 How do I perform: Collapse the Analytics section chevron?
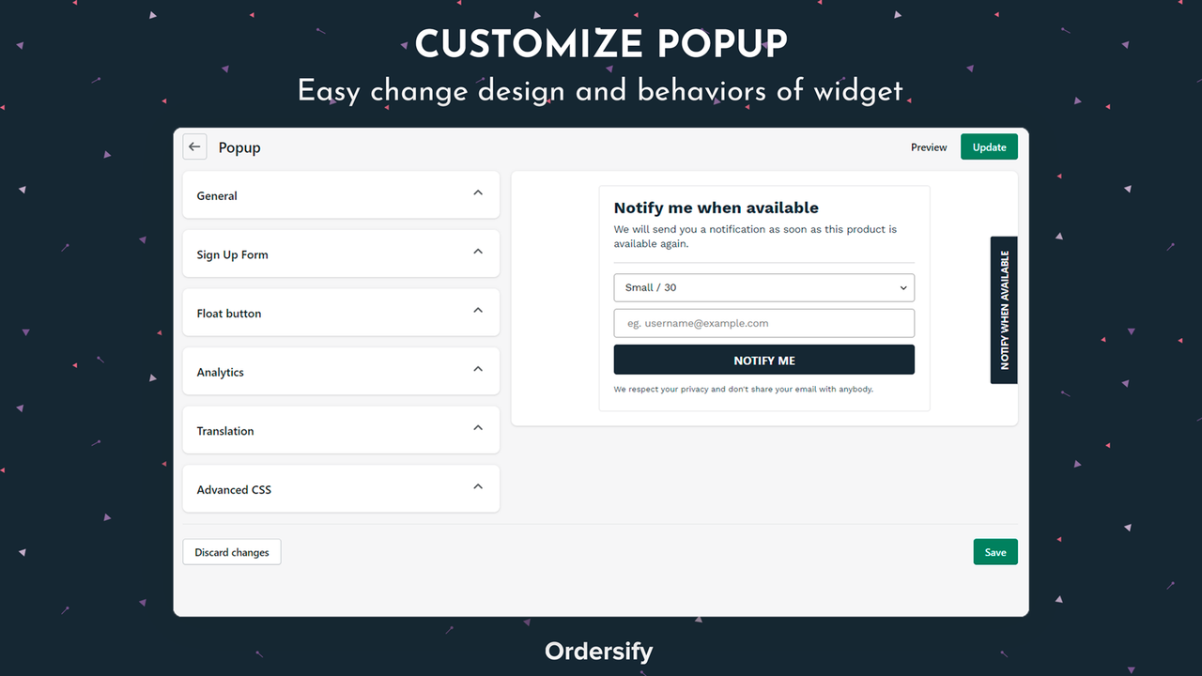coord(478,371)
